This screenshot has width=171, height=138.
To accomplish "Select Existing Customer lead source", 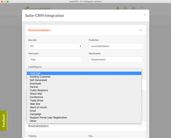I will click(84, 77).
